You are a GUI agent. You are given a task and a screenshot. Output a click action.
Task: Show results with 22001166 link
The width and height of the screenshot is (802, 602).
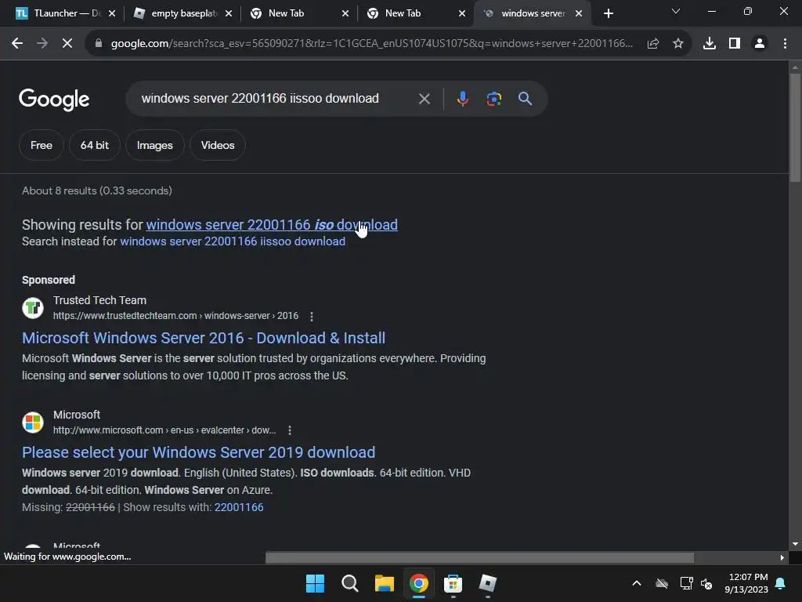point(239,507)
